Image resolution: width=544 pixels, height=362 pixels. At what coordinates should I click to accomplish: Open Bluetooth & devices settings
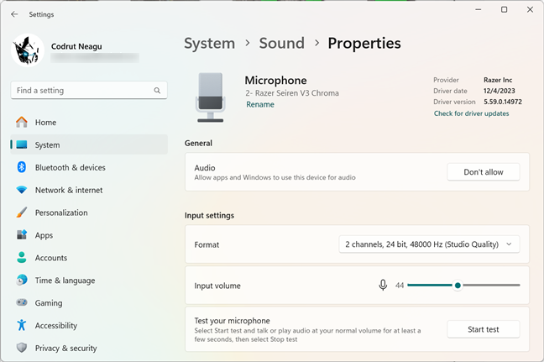[x=89, y=167]
